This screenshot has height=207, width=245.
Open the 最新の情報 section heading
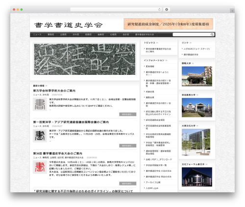click(39, 86)
